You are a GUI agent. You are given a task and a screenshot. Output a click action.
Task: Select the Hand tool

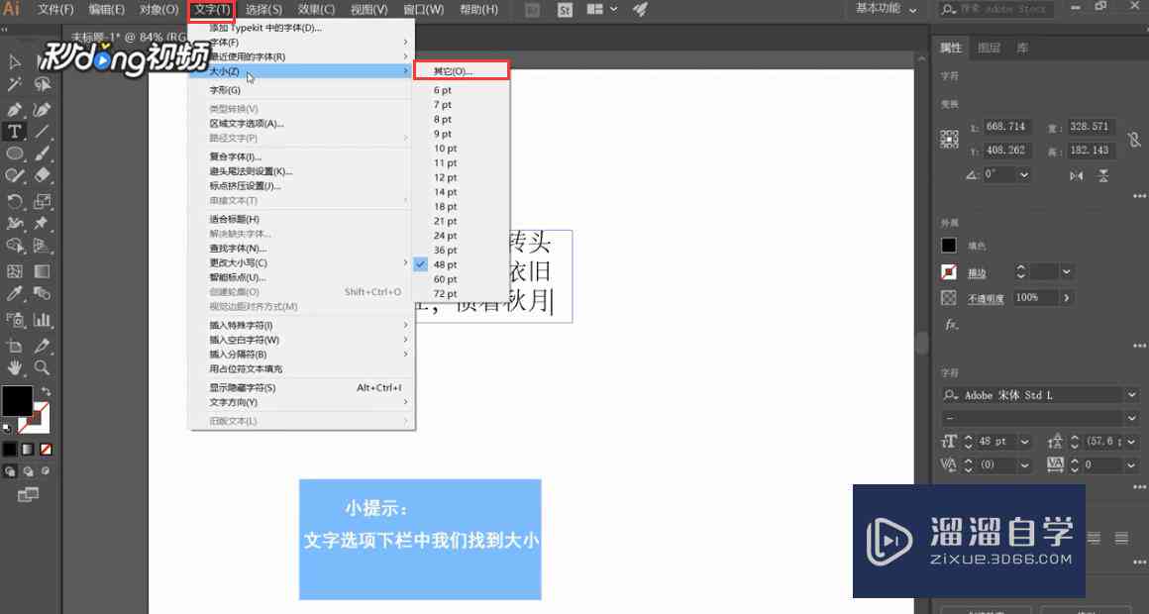[x=15, y=367]
